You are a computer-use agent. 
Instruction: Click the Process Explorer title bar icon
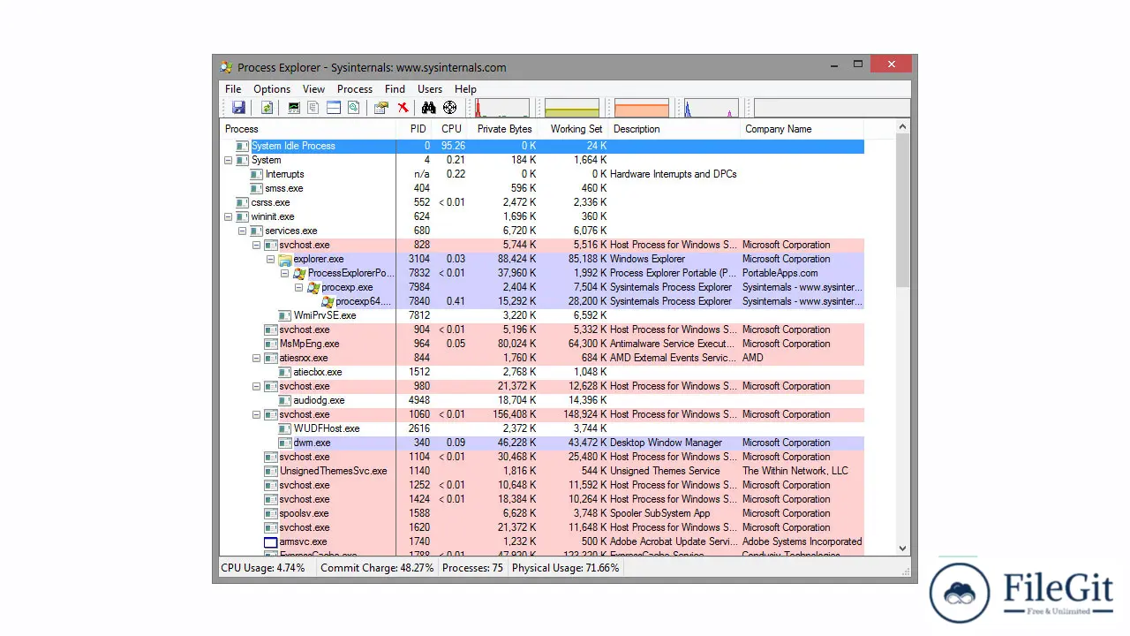click(x=227, y=67)
